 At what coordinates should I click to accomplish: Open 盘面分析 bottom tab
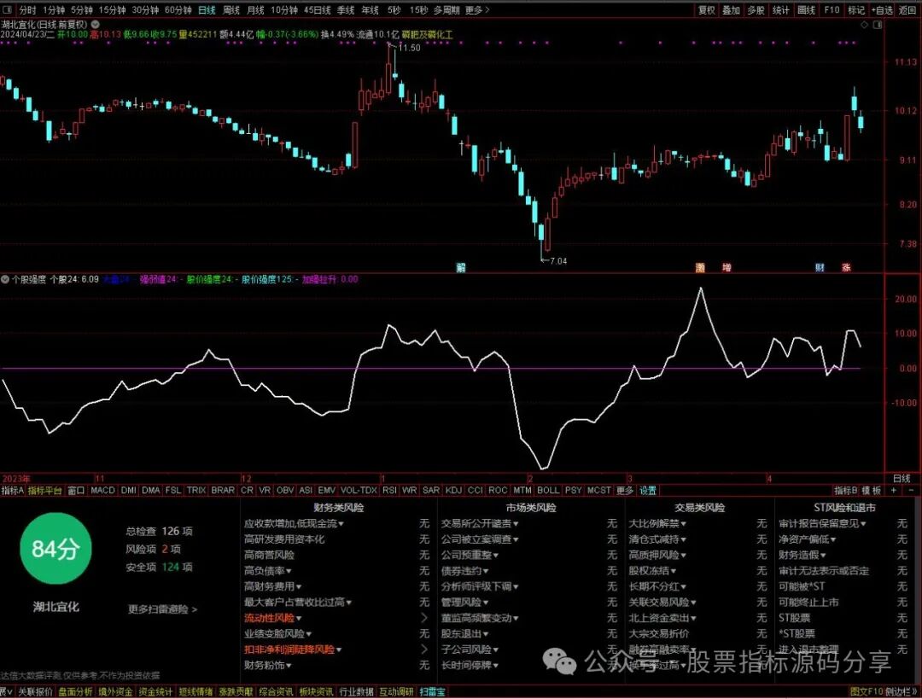pyautogui.click(x=75, y=692)
